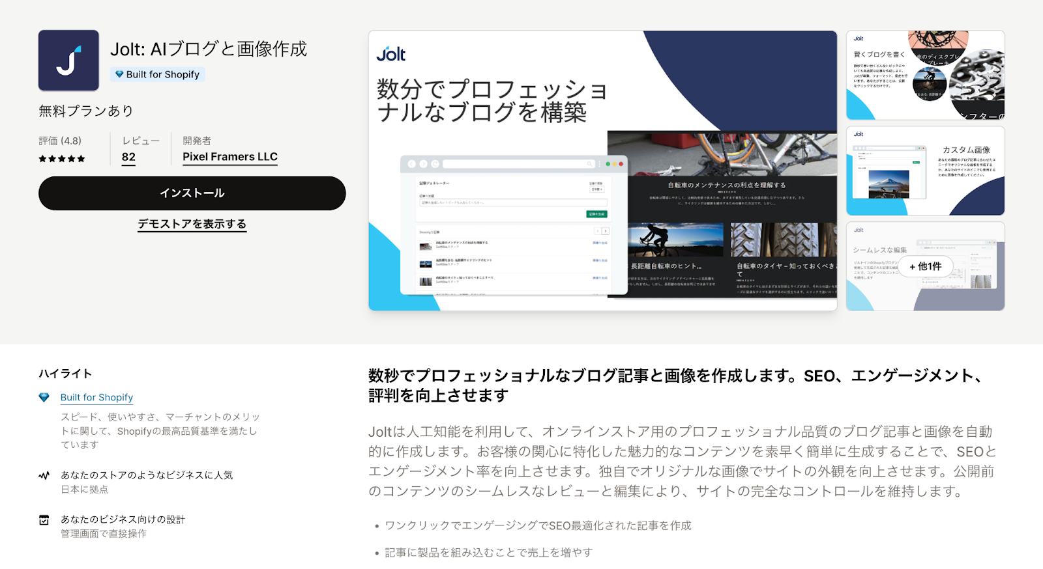Click the five-star rating icons
This screenshot has width=1043, height=569.
[x=62, y=158]
